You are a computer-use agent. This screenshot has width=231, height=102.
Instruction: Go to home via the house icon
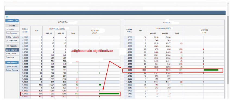[x=7, y=17]
